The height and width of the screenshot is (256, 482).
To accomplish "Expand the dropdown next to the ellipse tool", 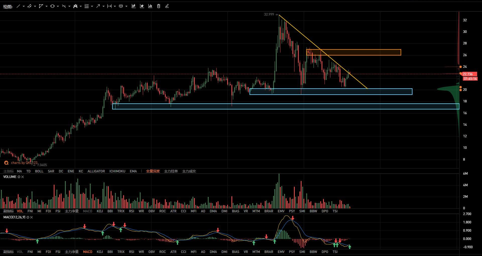I will (x=58, y=6).
